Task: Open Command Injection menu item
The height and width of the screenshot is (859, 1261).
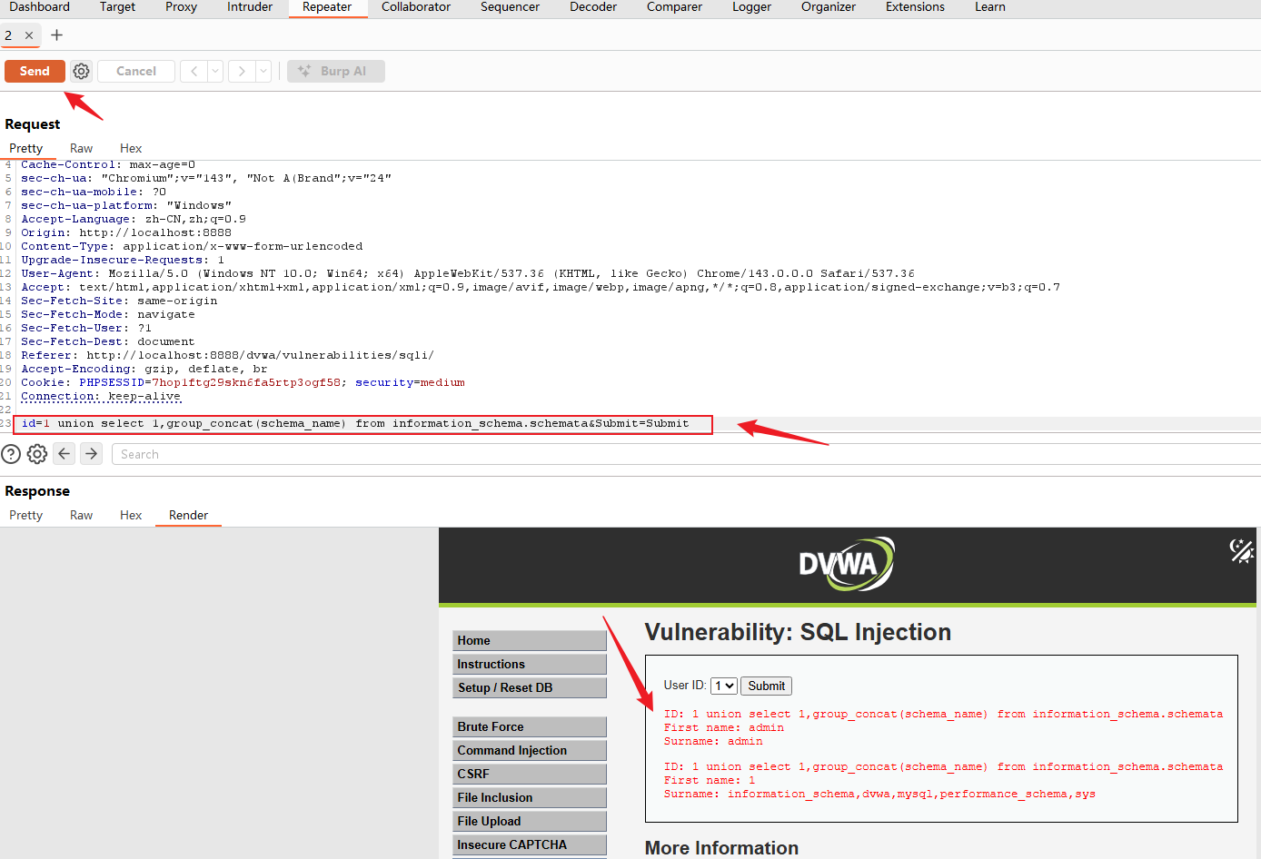Action: (530, 750)
